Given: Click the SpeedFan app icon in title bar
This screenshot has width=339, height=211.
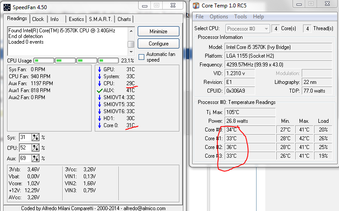Looking at the screenshot, I should pyautogui.click(x=7, y=7).
